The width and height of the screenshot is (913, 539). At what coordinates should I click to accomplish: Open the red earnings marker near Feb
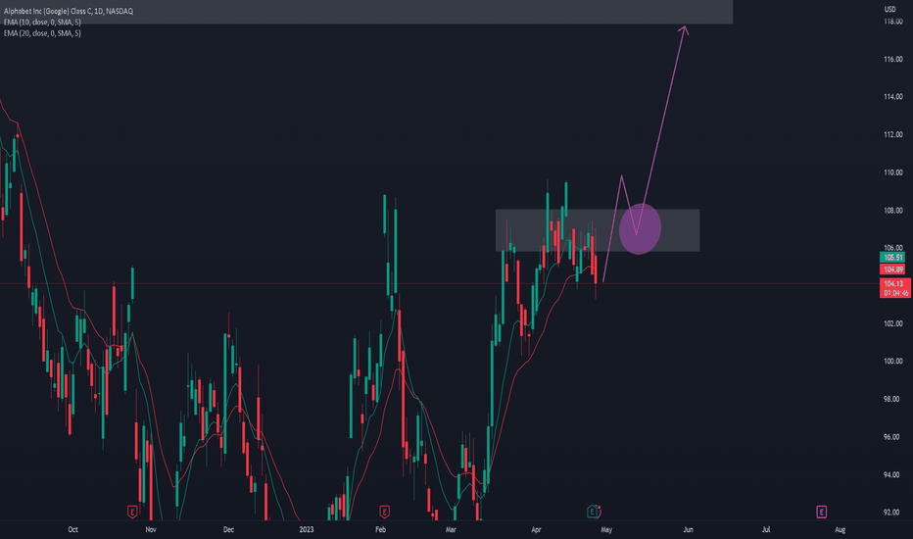pos(384,512)
